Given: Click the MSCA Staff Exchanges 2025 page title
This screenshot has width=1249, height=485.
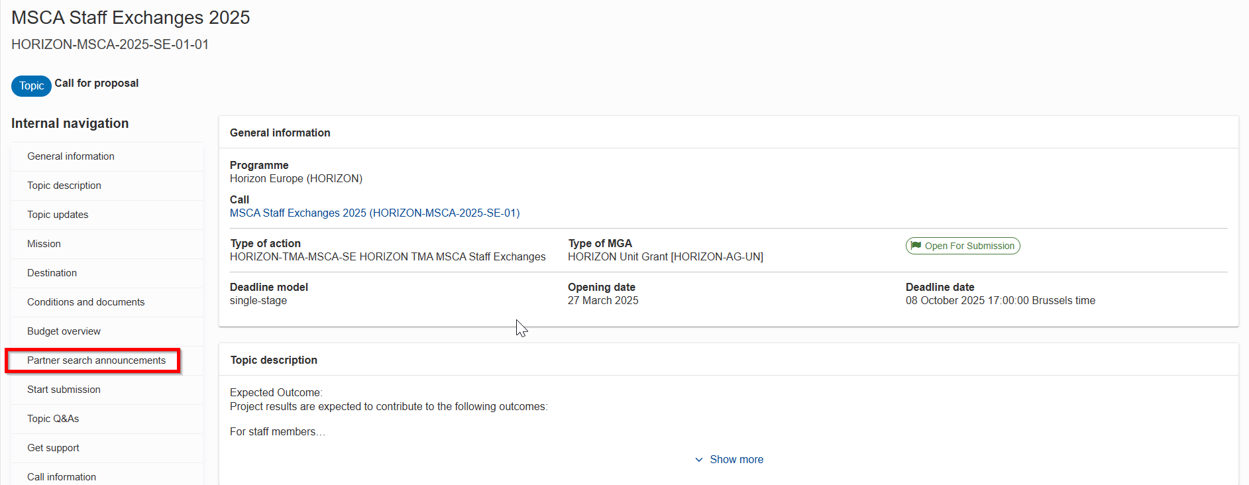Looking at the screenshot, I should coord(131,17).
